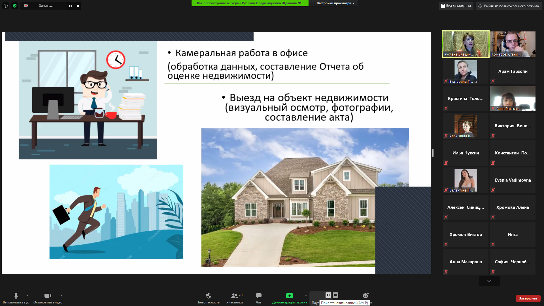The width and height of the screenshot is (544, 306).
Task: Click slide text Камеральная работа в офисе
Action: [241, 53]
